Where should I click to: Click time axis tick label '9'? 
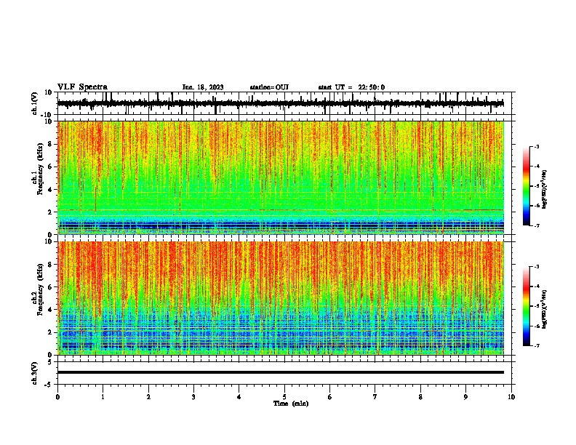465,397
